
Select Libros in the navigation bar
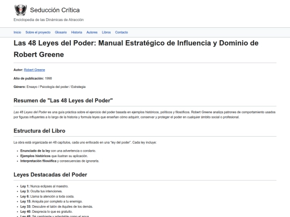point(106,32)
